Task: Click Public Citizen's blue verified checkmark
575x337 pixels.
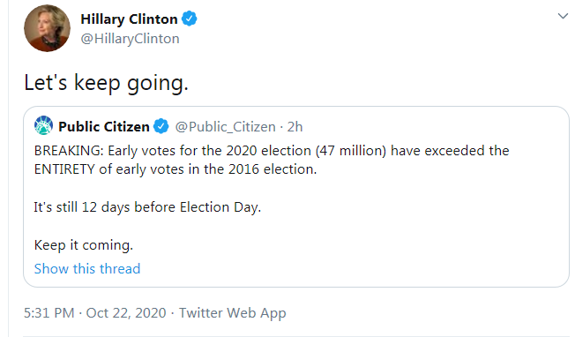Action: [x=161, y=126]
